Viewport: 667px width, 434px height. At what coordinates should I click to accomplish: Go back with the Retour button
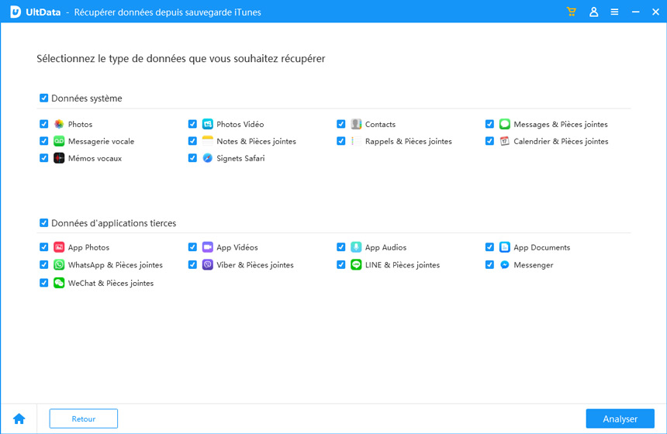click(x=84, y=418)
